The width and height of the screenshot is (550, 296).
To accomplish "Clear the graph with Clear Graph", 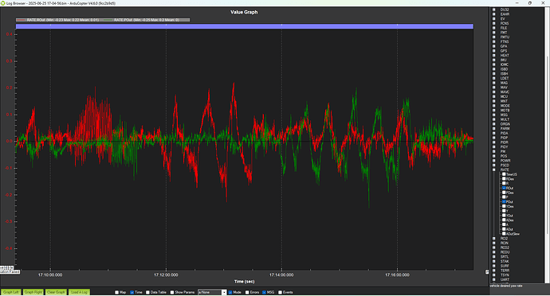I will [x=56, y=292].
